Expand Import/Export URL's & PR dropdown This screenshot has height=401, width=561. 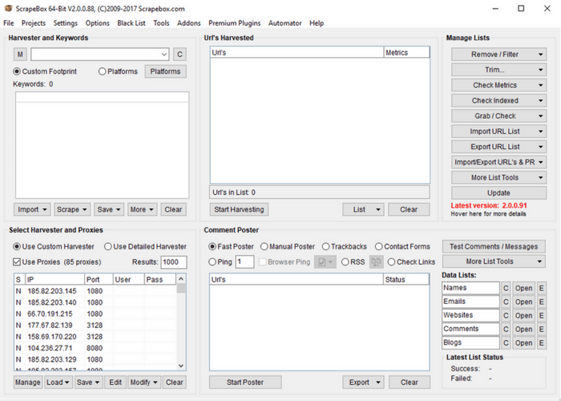pos(498,162)
